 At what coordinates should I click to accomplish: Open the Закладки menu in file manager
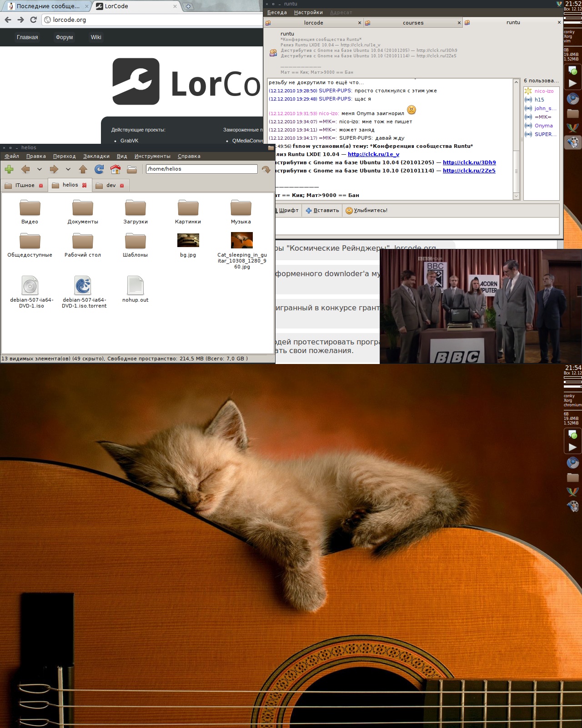pos(96,156)
